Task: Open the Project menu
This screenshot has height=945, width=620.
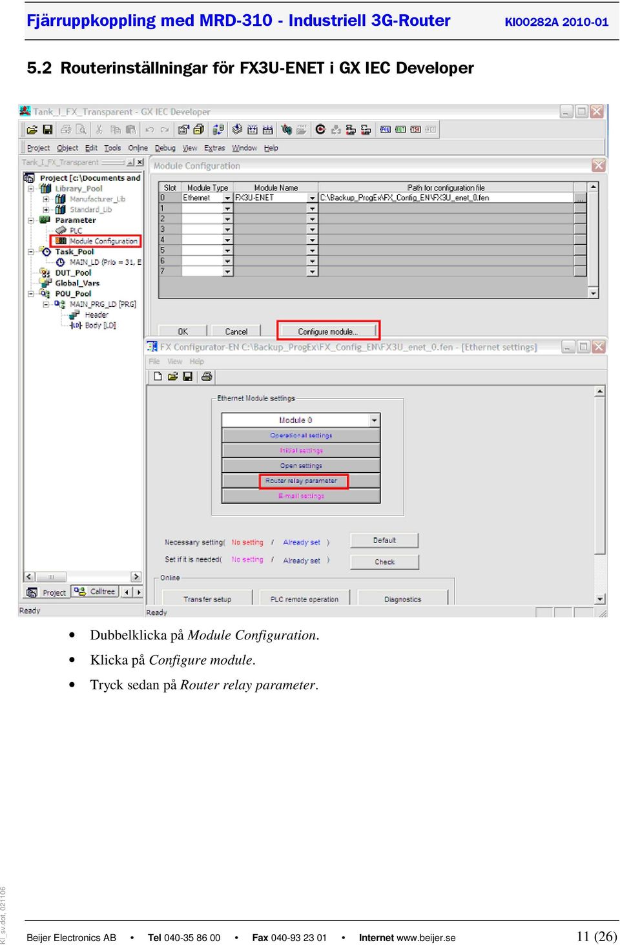Action: (x=38, y=148)
